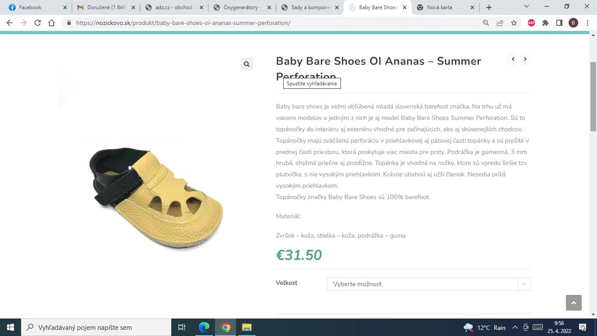Click the Windows Start button

(10, 327)
